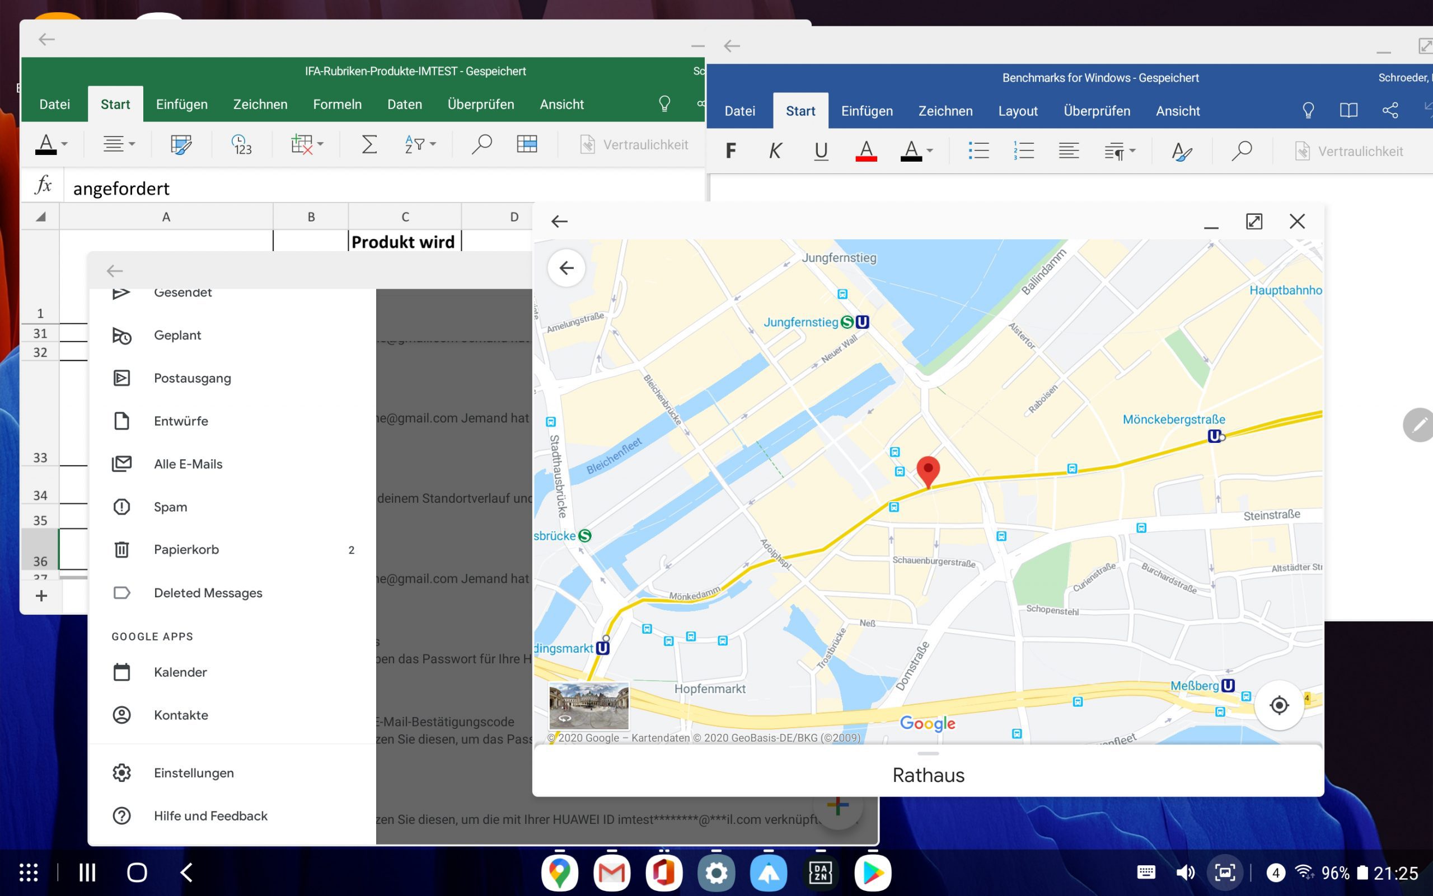
Task: Select column A header in Excel
Action: pyautogui.click(x=166, y=216)
